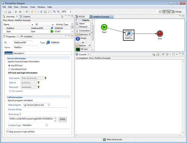Close the WebRun Example editor tab
187x143 pixels.
click(111, 16)
